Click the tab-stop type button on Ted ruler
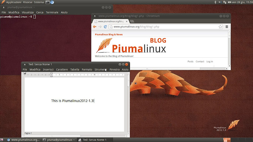The height and width of the screenshot is (142, 253). (x=25, y=74)
